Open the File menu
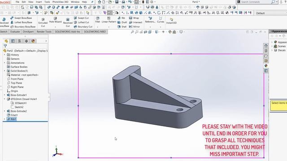The image size is (287, 161). tap(17, 2)
